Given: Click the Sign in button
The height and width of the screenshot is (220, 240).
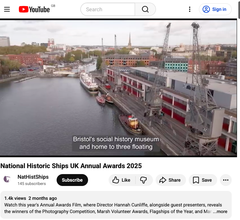Looking at the screenshot, I should click(x=215, y=9).
